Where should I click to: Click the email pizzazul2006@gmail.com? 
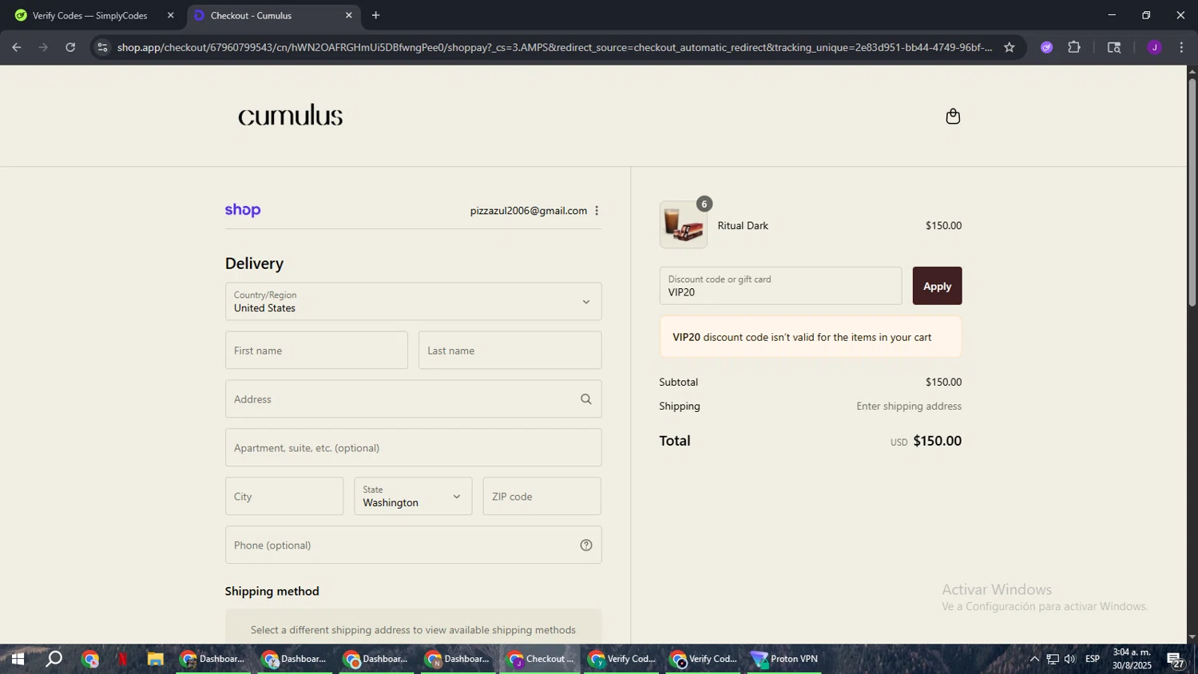pyautogui.click(x=529, y=211)
